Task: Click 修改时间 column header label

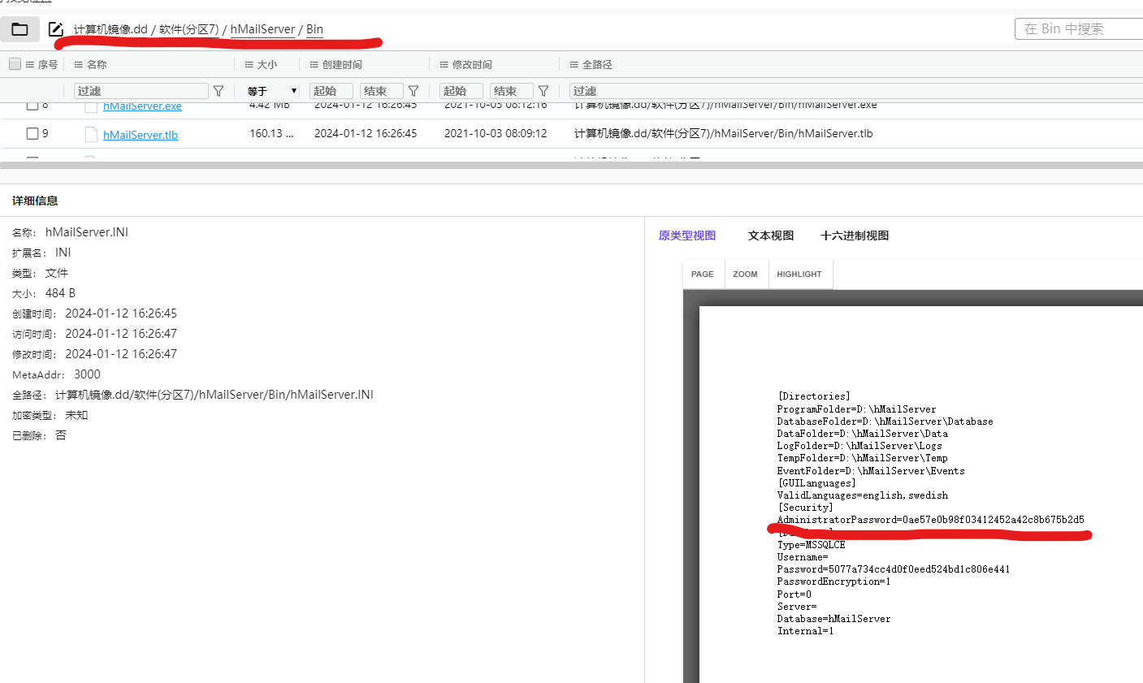Action: (x=472, y=65)
